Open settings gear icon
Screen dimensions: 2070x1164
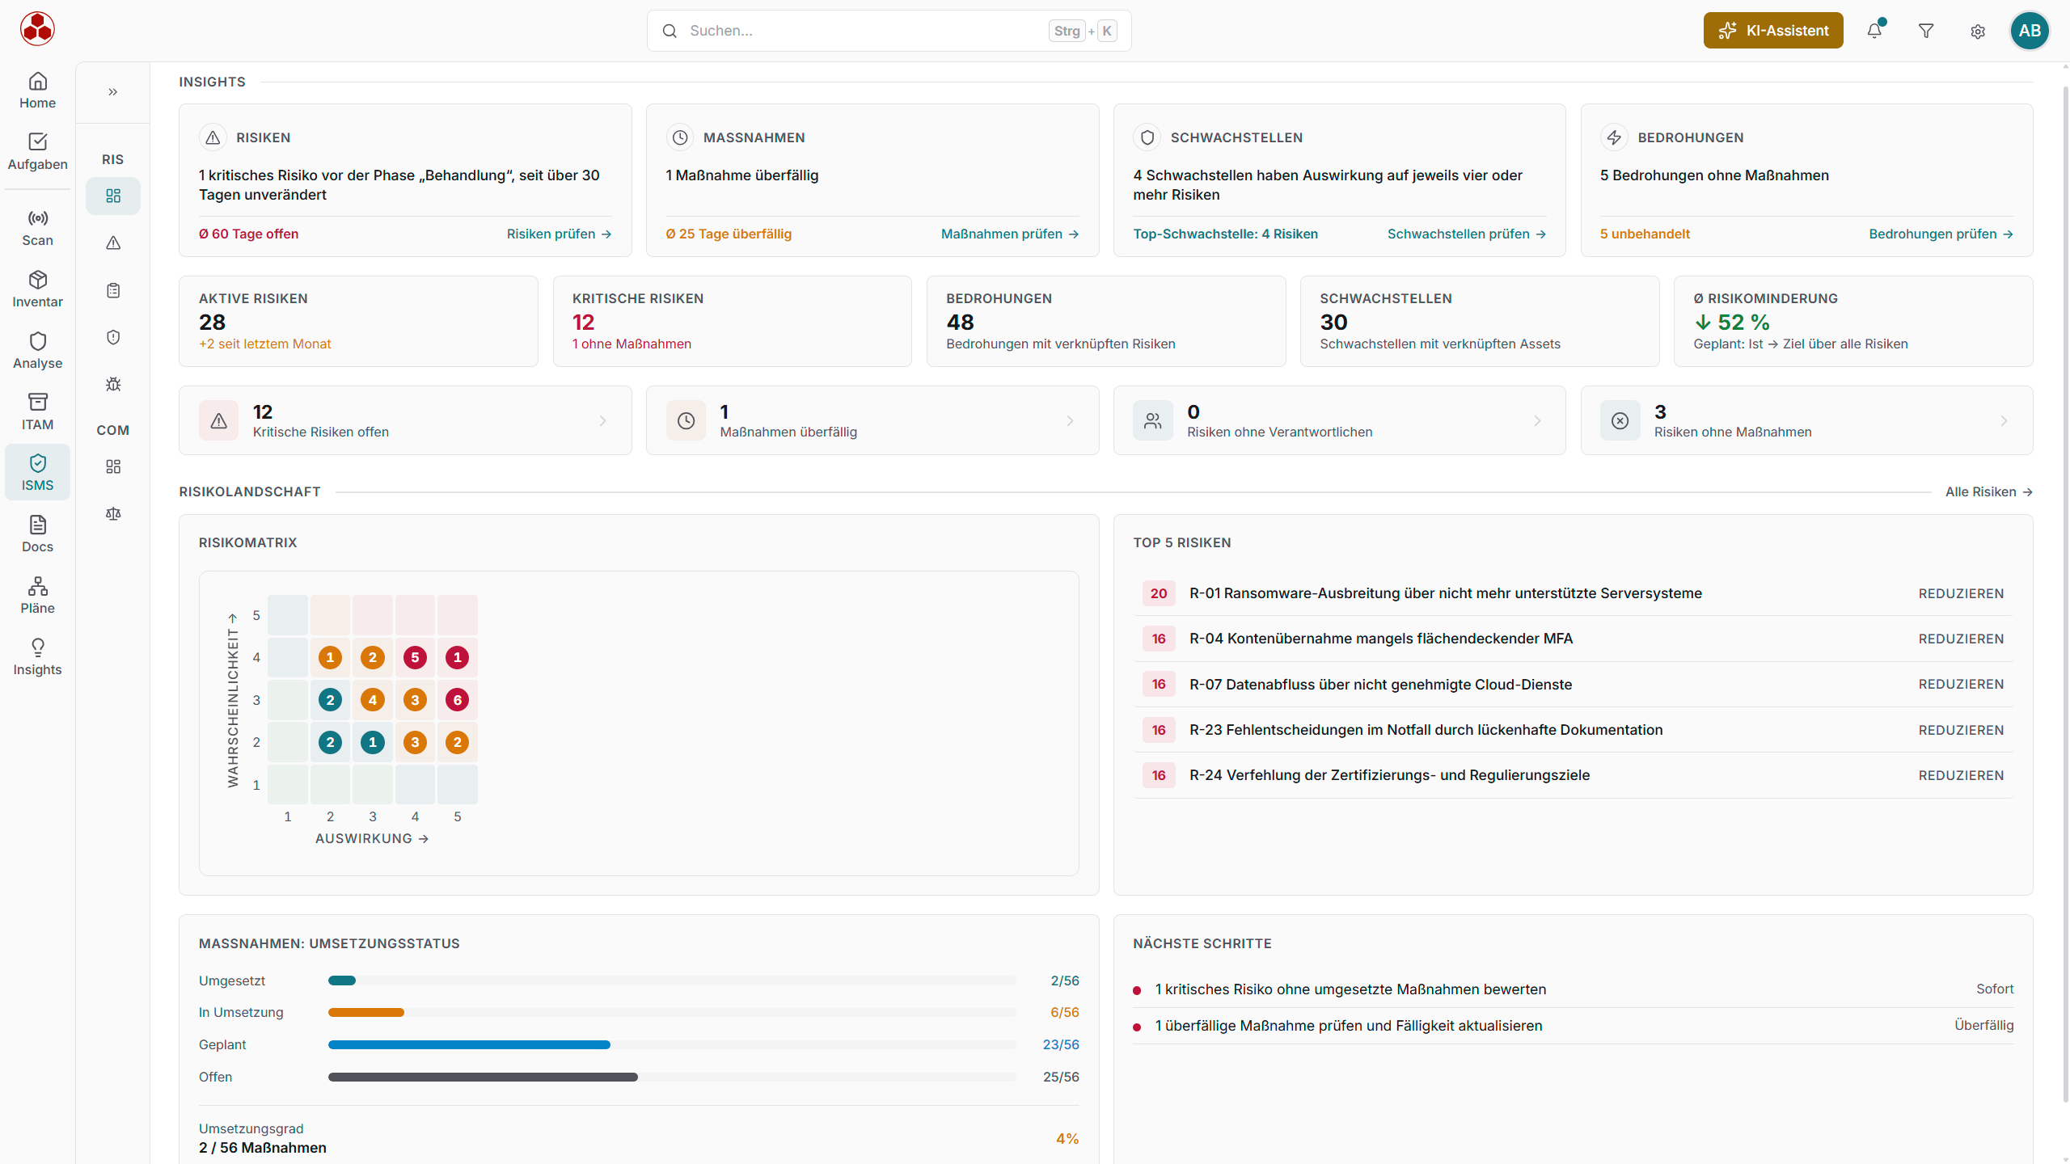point(1978,31)
